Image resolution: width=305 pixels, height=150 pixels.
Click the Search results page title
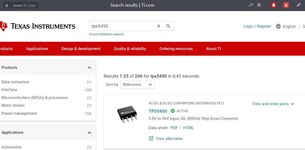coord(132,5)
